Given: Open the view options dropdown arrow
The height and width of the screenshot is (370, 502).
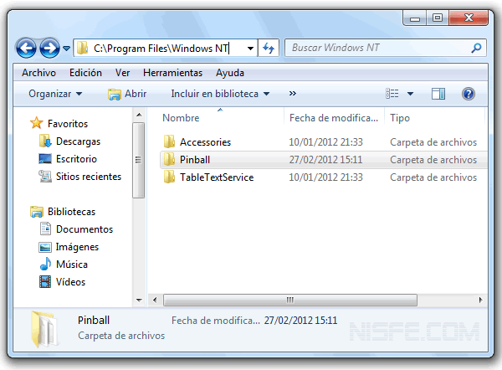Looking at the screenshot, I should point(410,94).
